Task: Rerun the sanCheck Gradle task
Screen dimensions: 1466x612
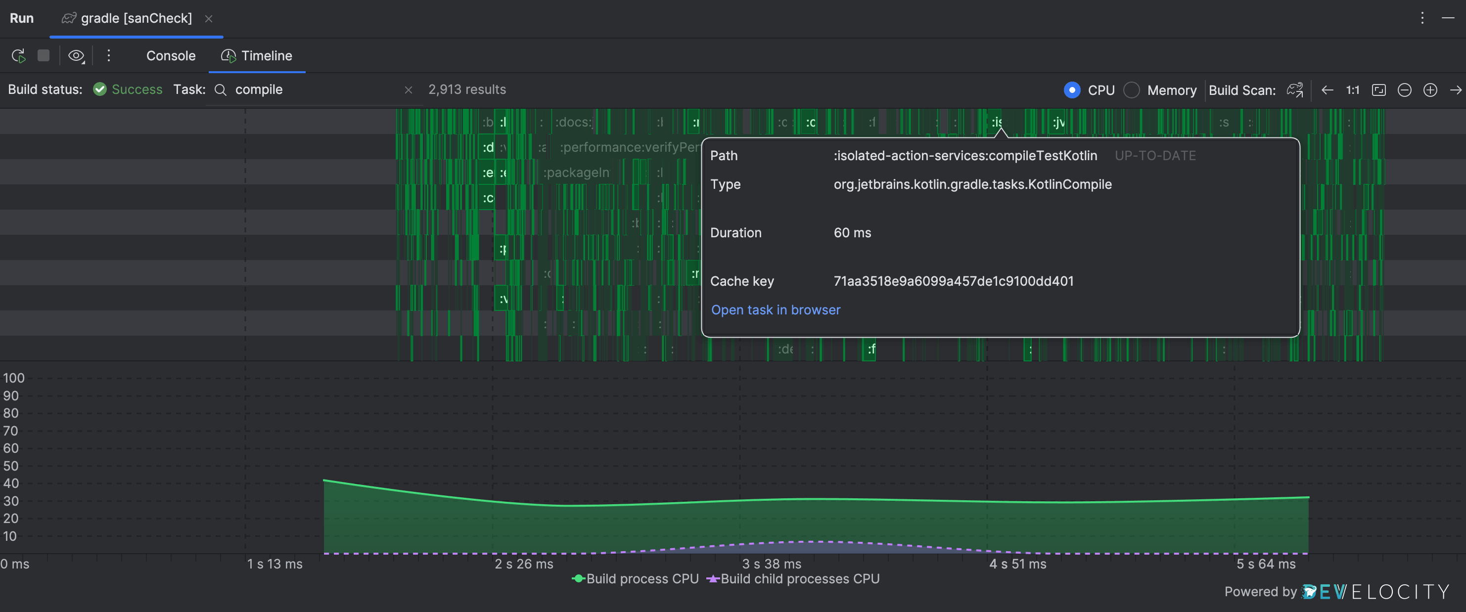Action: pos(18,56)
